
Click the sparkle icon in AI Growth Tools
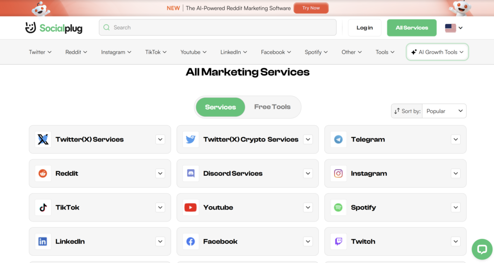click(x=413, y=52)
